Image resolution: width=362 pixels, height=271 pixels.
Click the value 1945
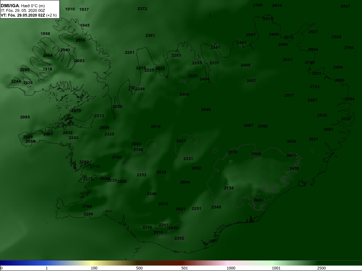[x=85, y=25]
